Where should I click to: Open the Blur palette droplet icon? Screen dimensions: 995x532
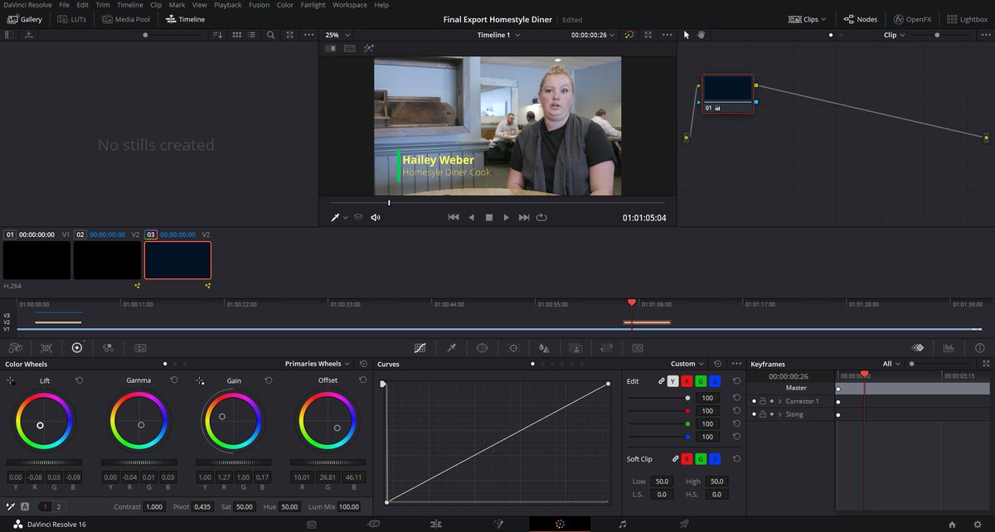click(544, 347)
